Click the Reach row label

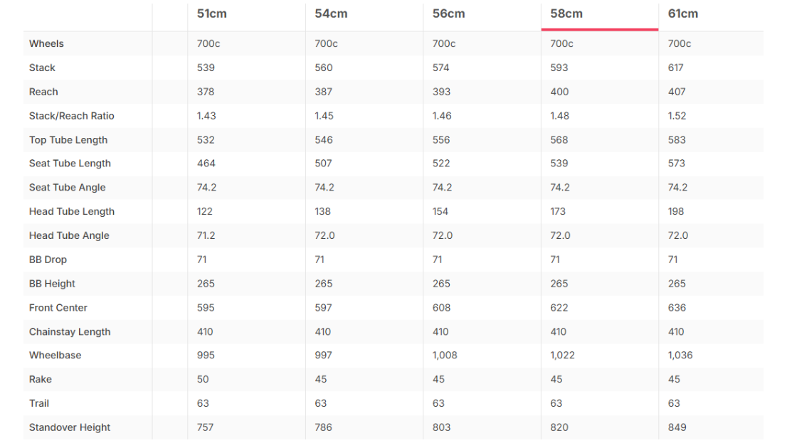43,92
